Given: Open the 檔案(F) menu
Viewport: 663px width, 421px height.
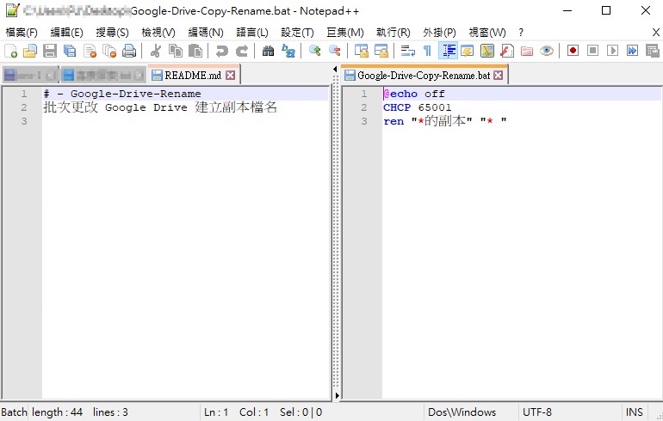Looking at the screenshot, I should click(x=22, y=33).
